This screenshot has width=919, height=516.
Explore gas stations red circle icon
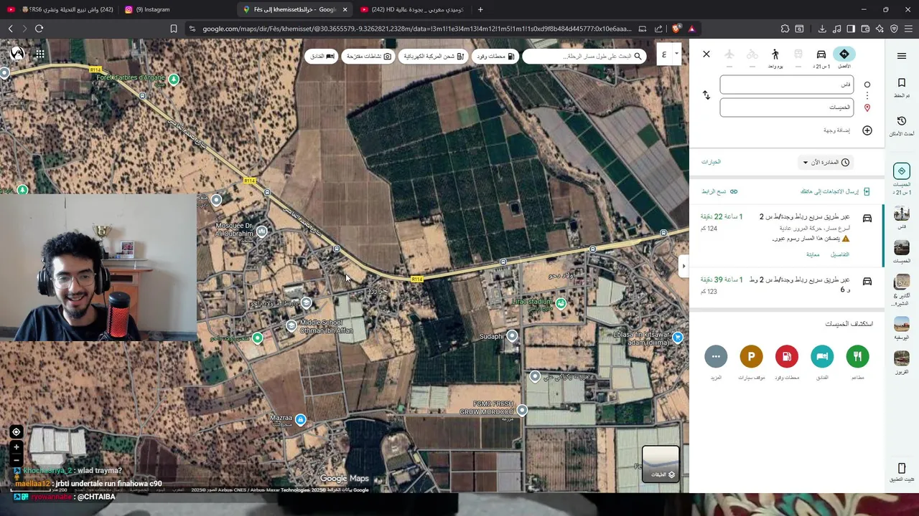787,356
